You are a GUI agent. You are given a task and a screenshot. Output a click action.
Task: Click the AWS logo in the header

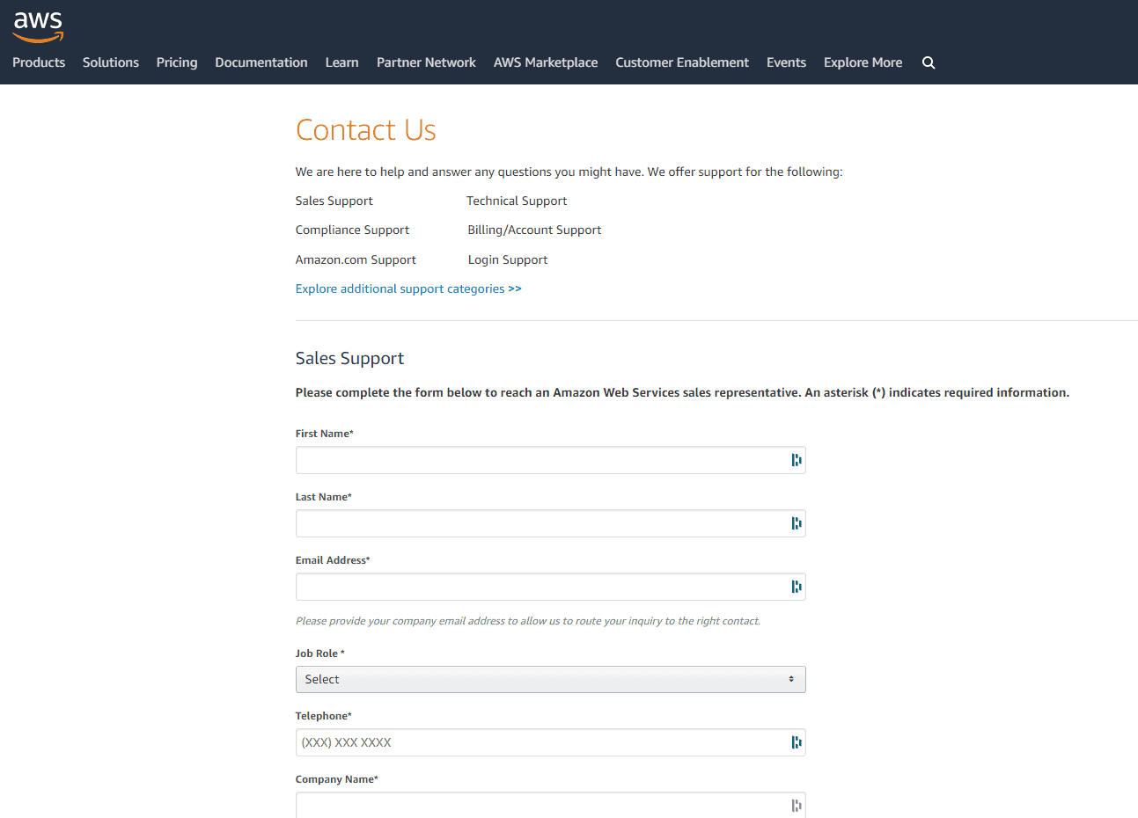tap(38, 26)
